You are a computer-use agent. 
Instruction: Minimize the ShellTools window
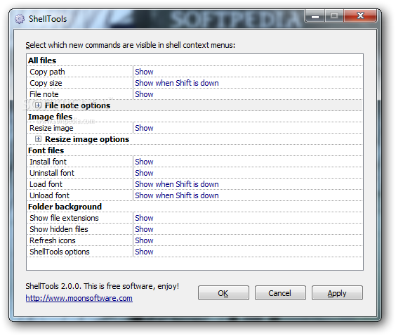point(315,16)
